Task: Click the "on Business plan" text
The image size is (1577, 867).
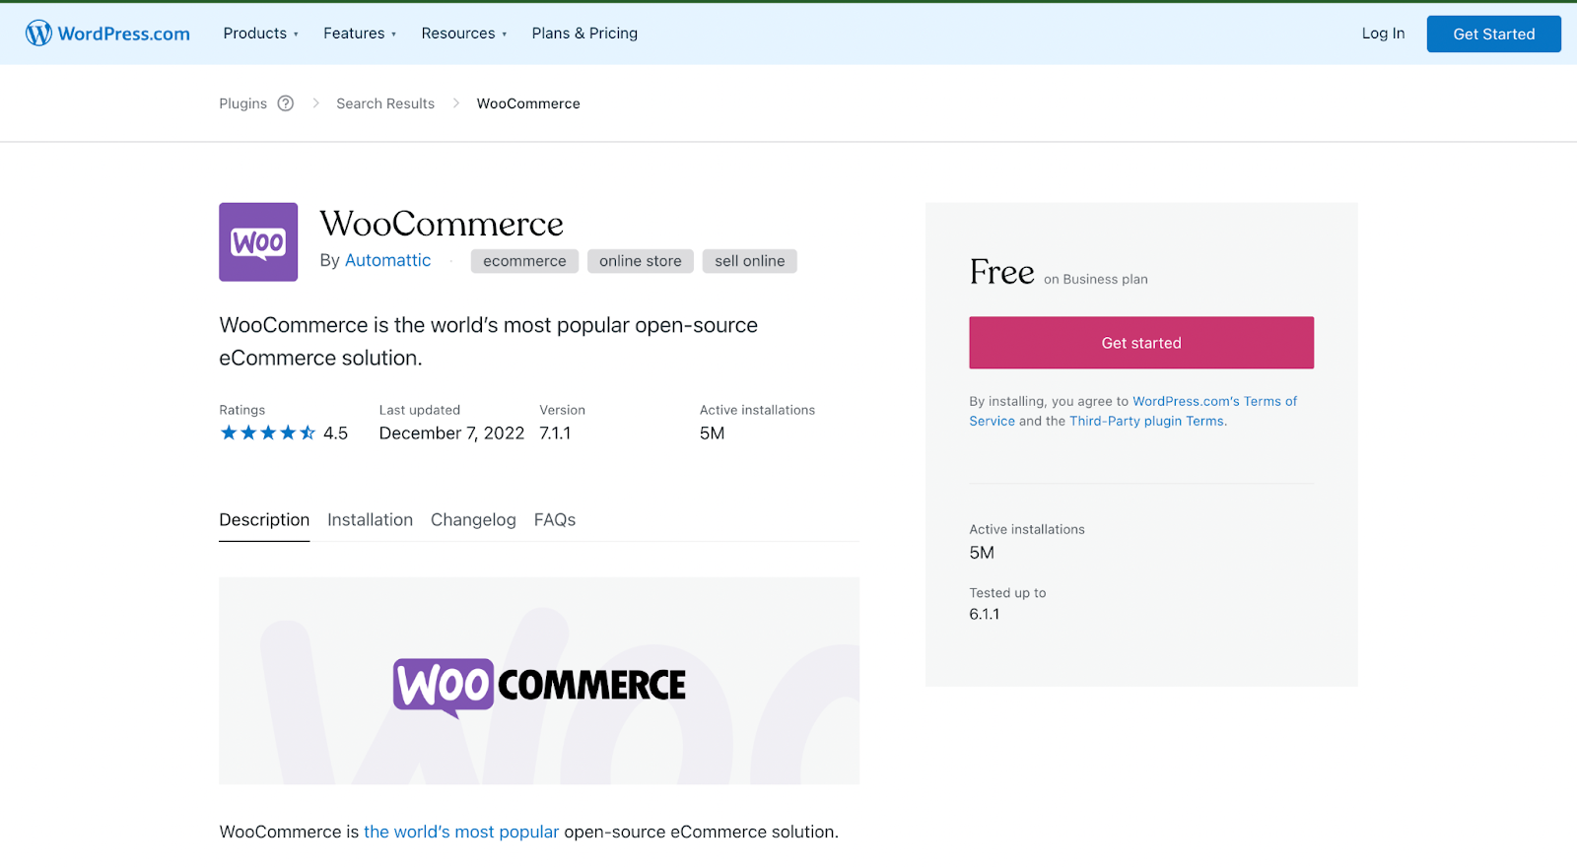Action: coord(1096,280)
